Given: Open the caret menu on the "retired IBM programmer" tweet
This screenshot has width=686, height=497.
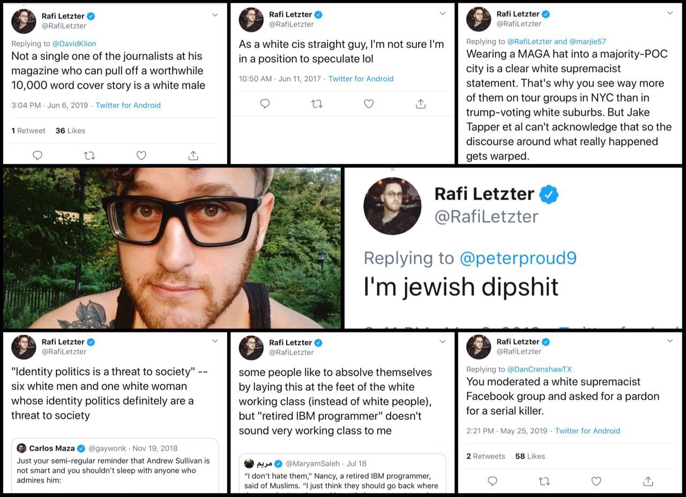Looking at the screenshot, I should (443, 342).
